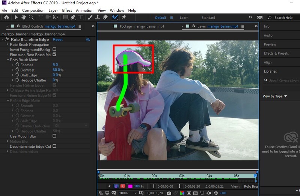
Task: Take snapshot with camera icon
Action: click(x=169, y=193)
